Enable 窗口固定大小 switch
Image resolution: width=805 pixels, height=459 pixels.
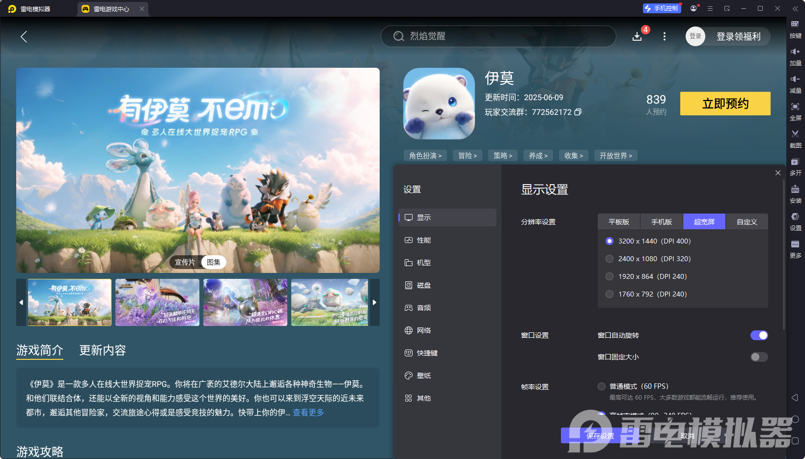pyautogui.click(x=759, y=357)
